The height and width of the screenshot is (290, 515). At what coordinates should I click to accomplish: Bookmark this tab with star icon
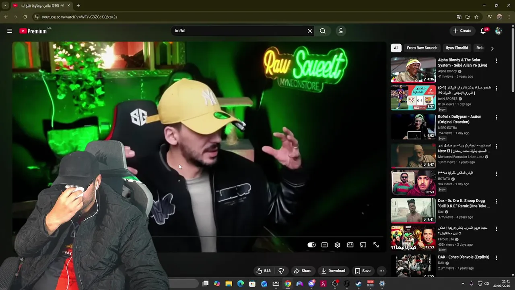(x=476, y=17)
